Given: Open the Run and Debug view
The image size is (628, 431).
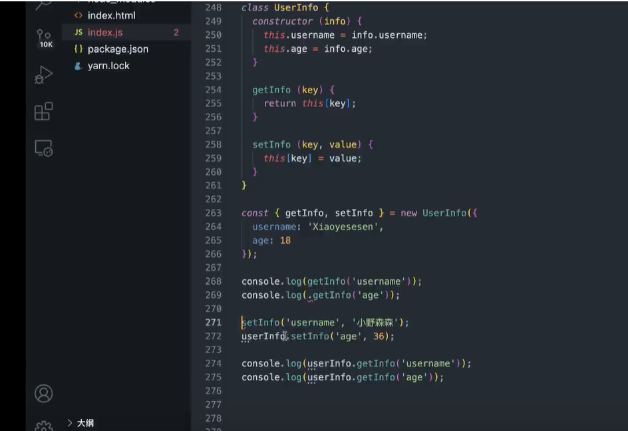Looking at the screenshot, I should (43, 74).
